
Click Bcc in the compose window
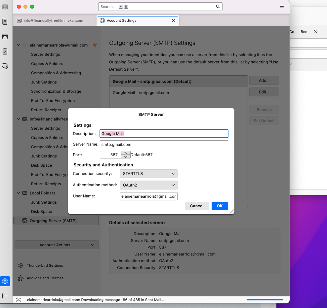pyautogui.click(x=304, y=32)
